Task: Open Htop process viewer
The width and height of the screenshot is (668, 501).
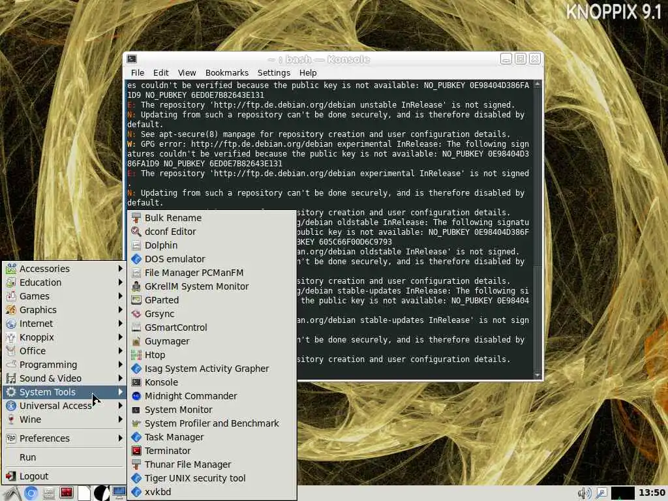Action: coord(212,354)
